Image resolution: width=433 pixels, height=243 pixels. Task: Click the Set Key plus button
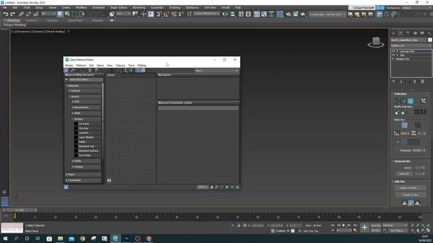[365, 227]
